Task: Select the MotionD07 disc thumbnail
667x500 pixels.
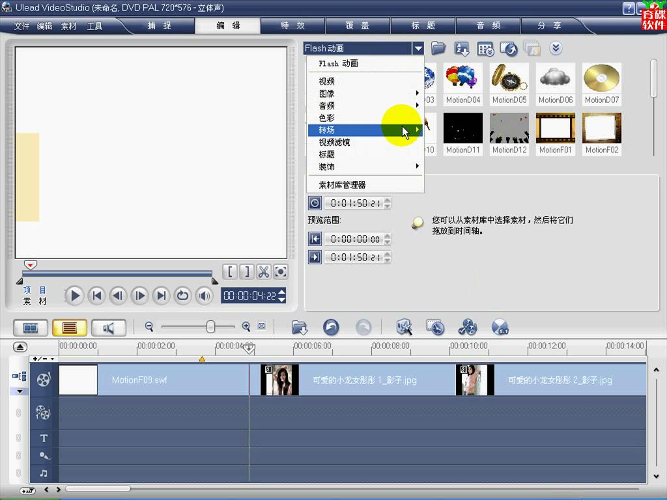Action: tap(601, 79)
